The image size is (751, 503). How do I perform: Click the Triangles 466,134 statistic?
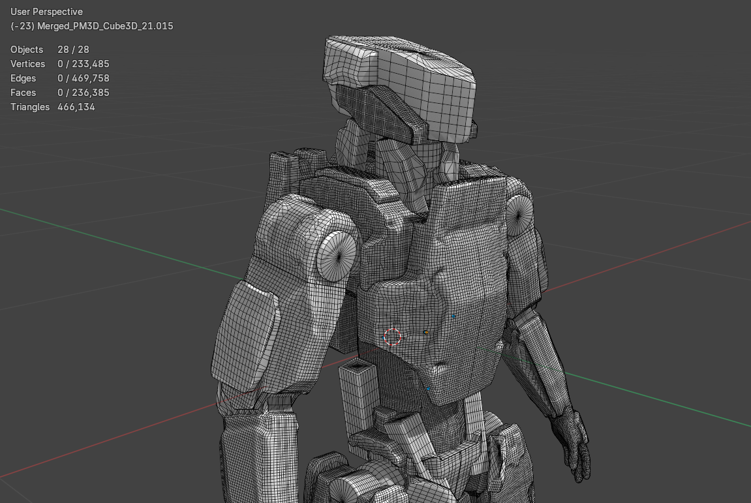(50, 106)
